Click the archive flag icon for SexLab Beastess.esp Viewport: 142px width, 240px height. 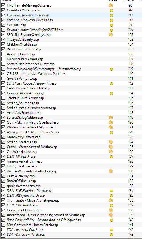click(x=111, y=142)
